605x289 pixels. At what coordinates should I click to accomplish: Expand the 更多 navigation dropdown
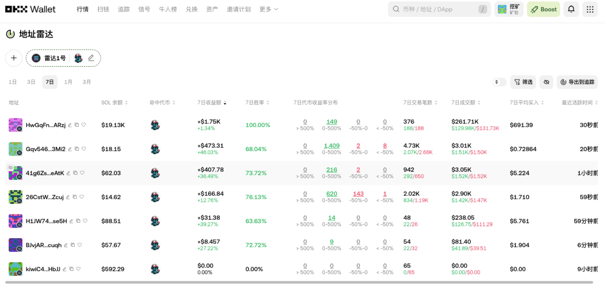[269, 9]
